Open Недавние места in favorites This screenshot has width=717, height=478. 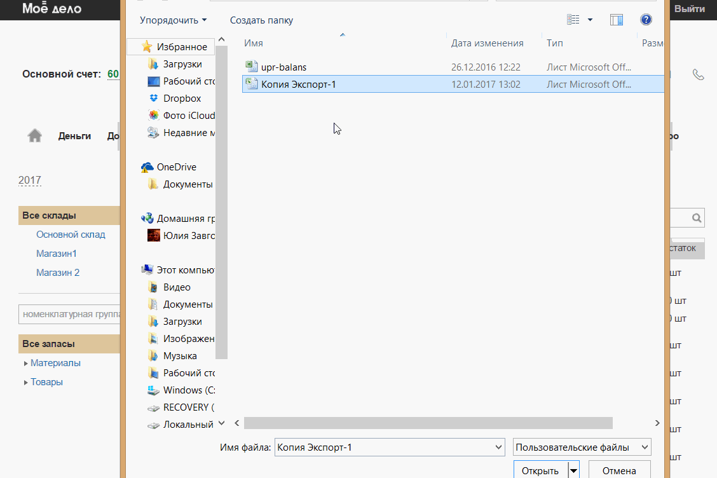tap(181, 133)
